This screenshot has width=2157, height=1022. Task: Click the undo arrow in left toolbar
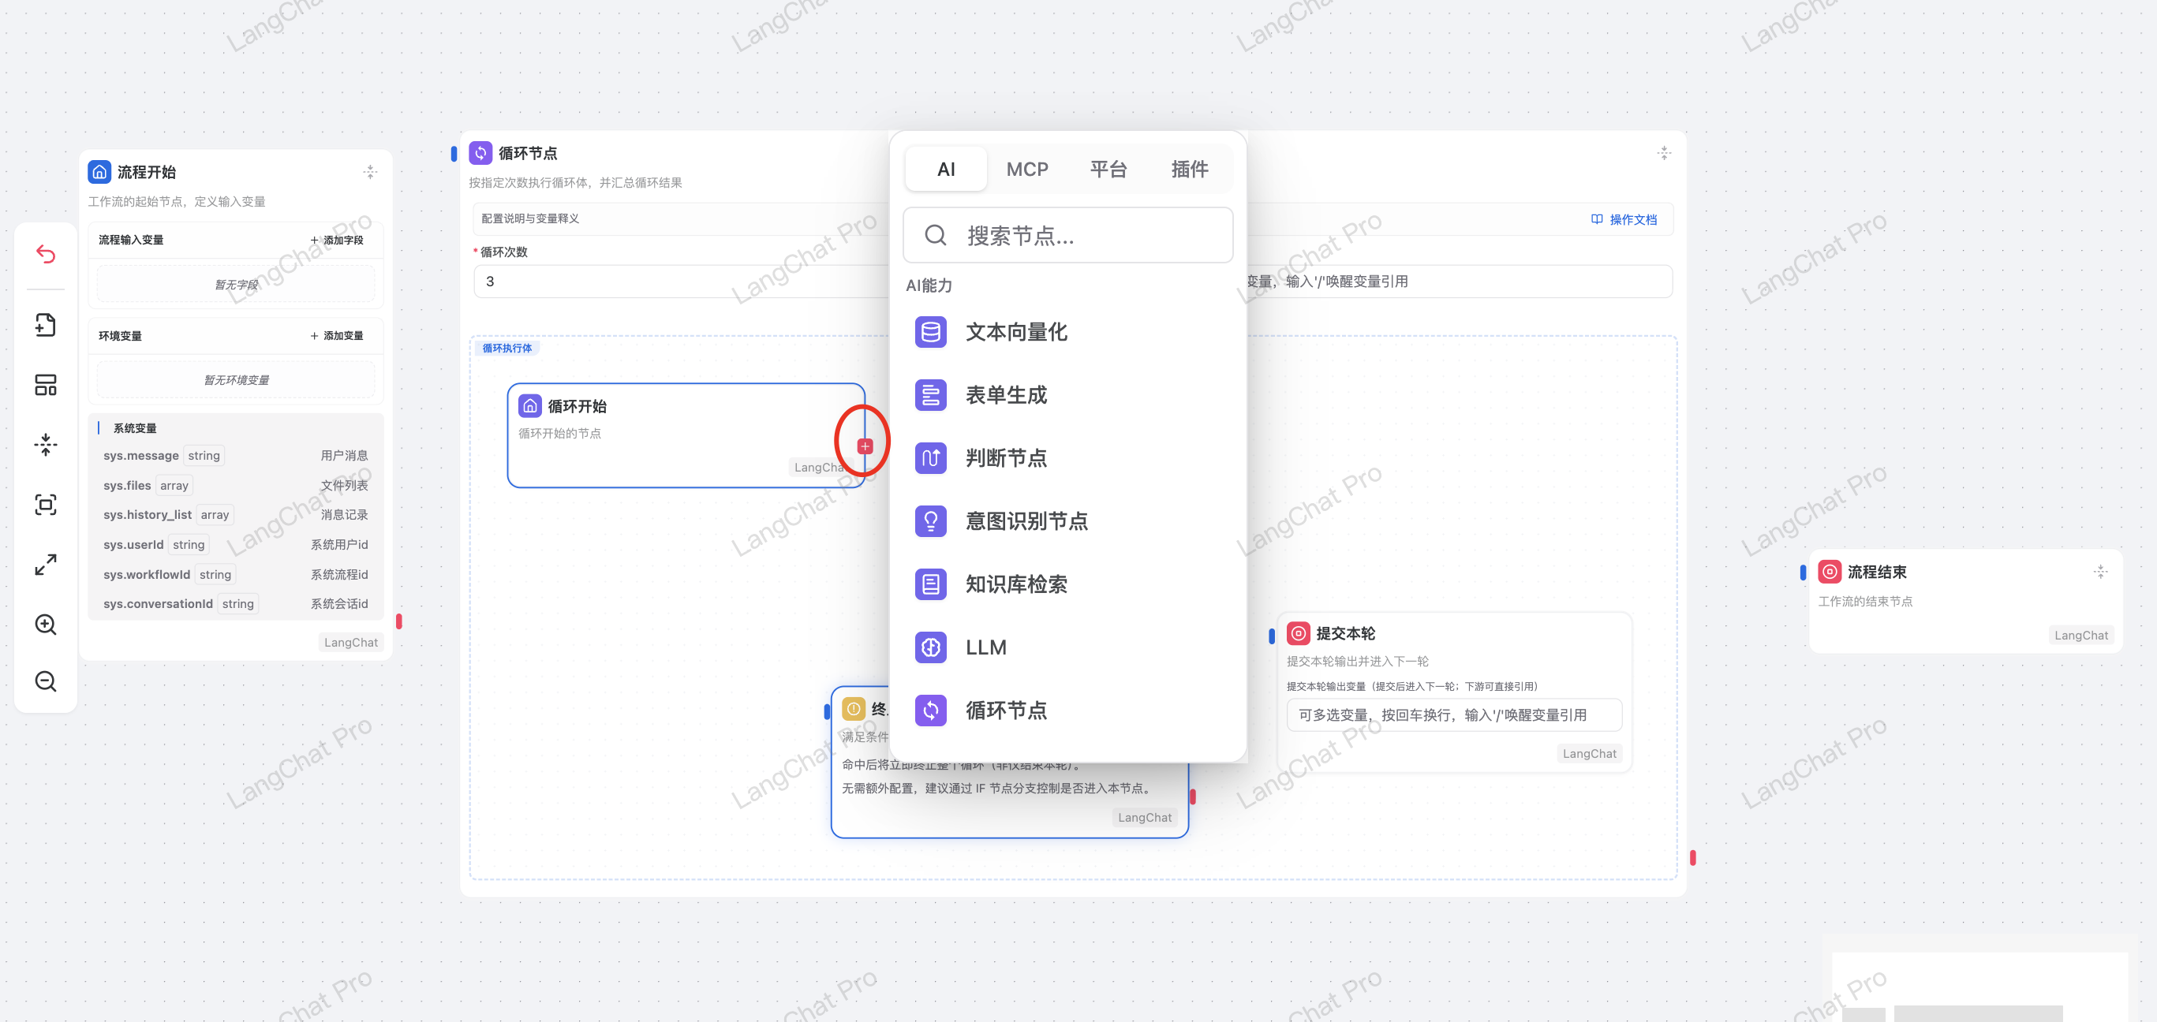(46, 254)
